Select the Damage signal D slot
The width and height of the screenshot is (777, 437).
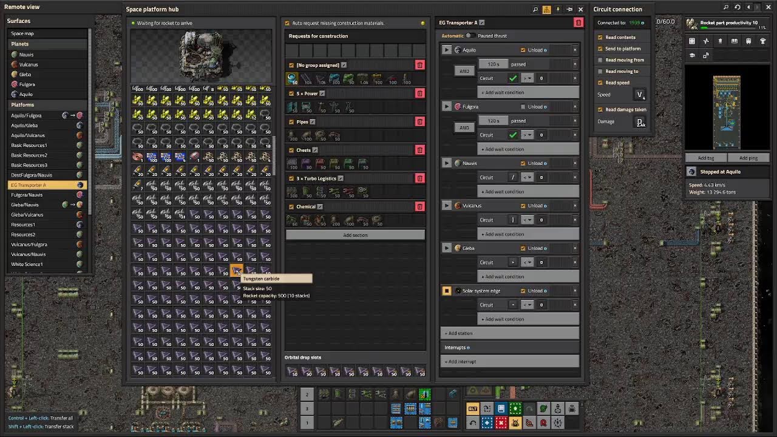point(640,122)
